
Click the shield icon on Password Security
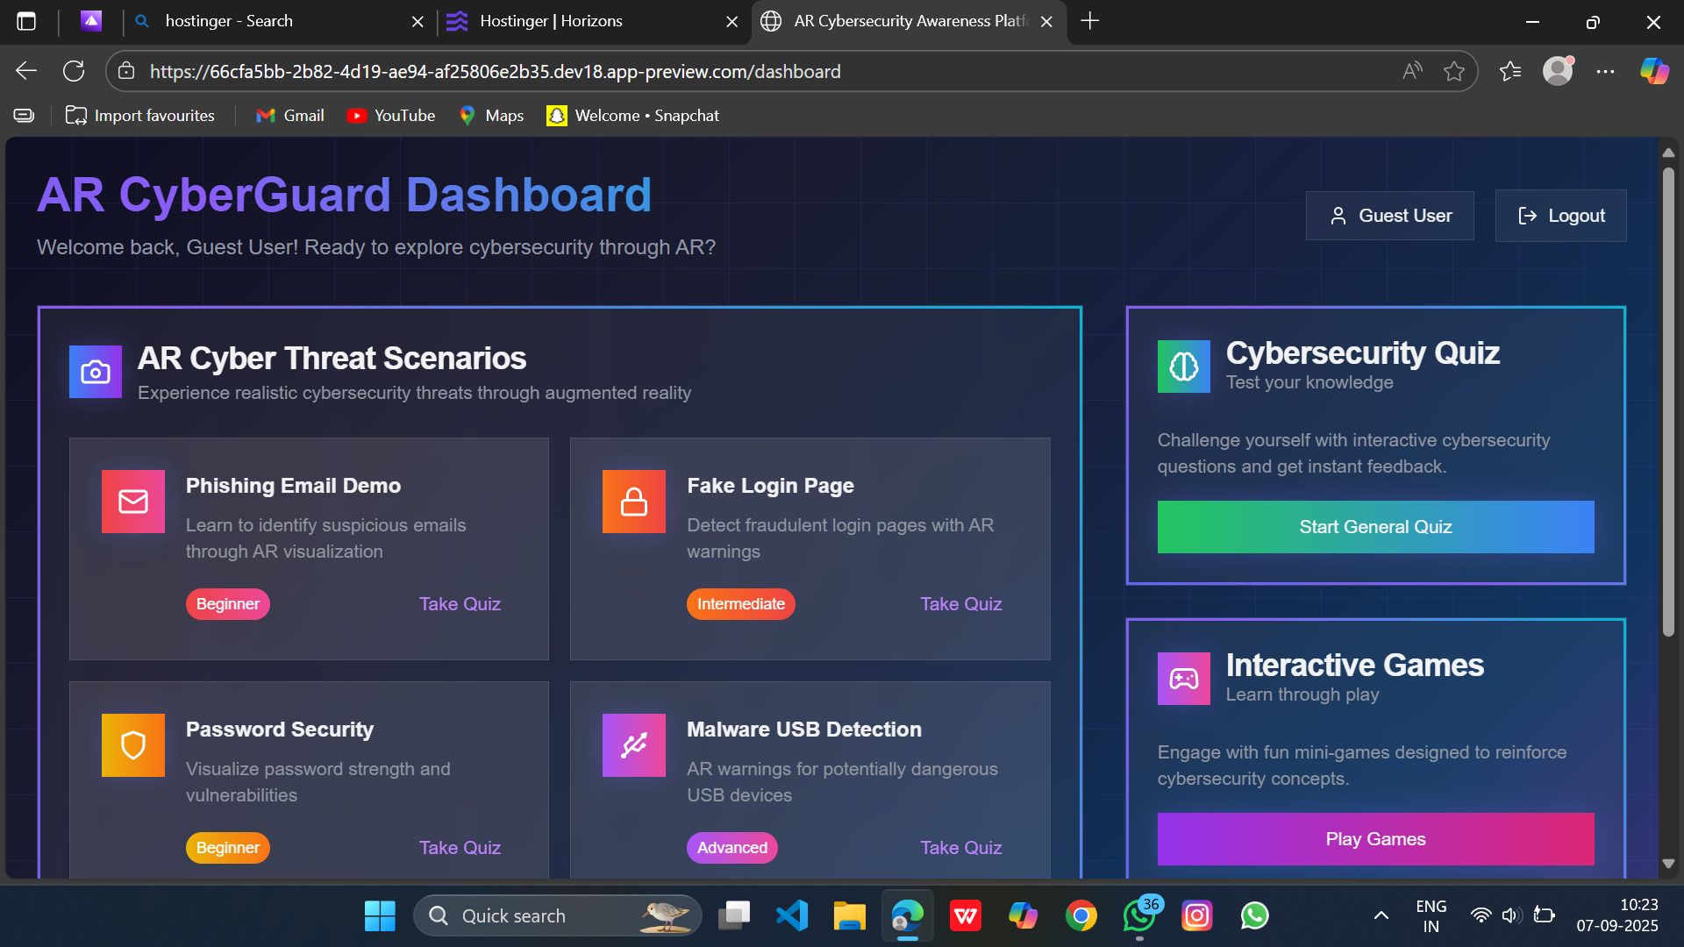133,745
